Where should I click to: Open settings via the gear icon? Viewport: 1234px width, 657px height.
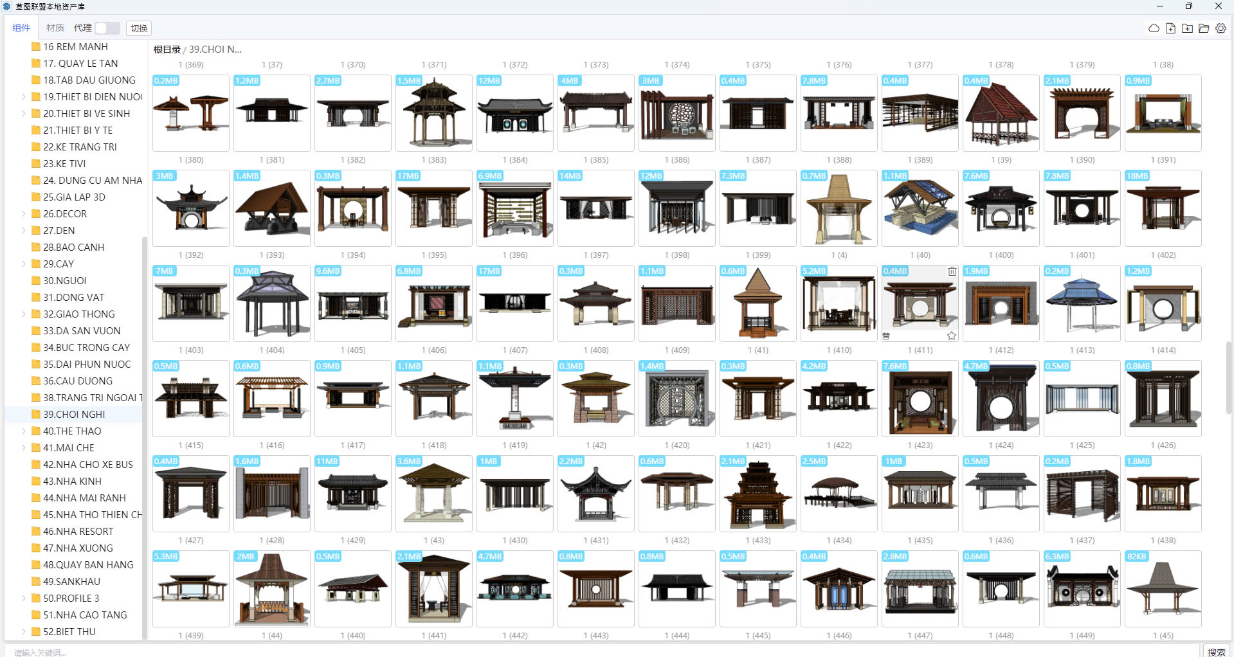tap(1220, 28)
